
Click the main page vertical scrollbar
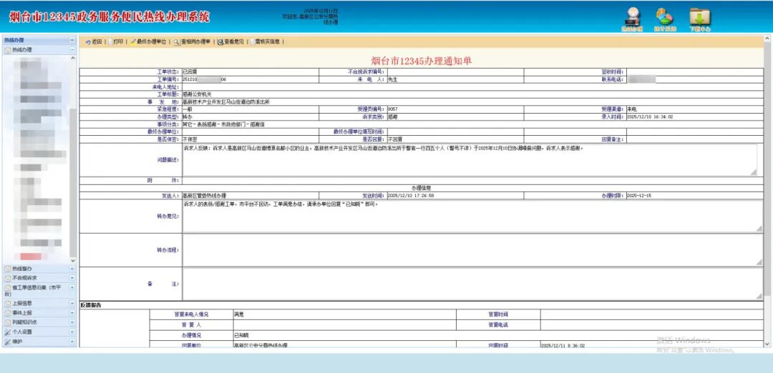click(768, 179)
